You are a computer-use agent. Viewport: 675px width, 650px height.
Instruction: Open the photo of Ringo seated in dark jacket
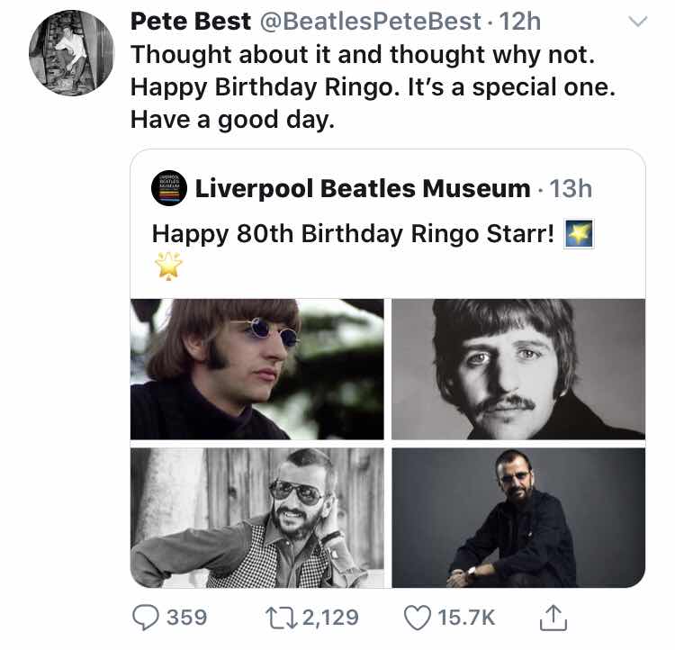tap(518, 518)
